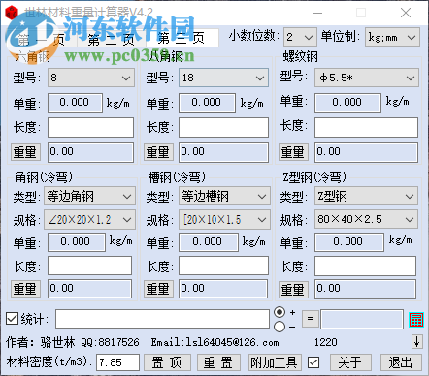Click the 八角钢 weight result 0.00
429x376 pixels.
(x=223, y=152)
